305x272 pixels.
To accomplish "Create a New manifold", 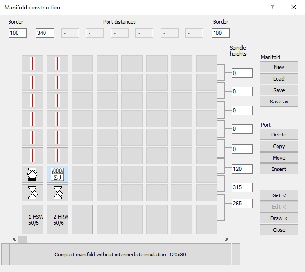I will pyautogui.click(x=279, y=67).
